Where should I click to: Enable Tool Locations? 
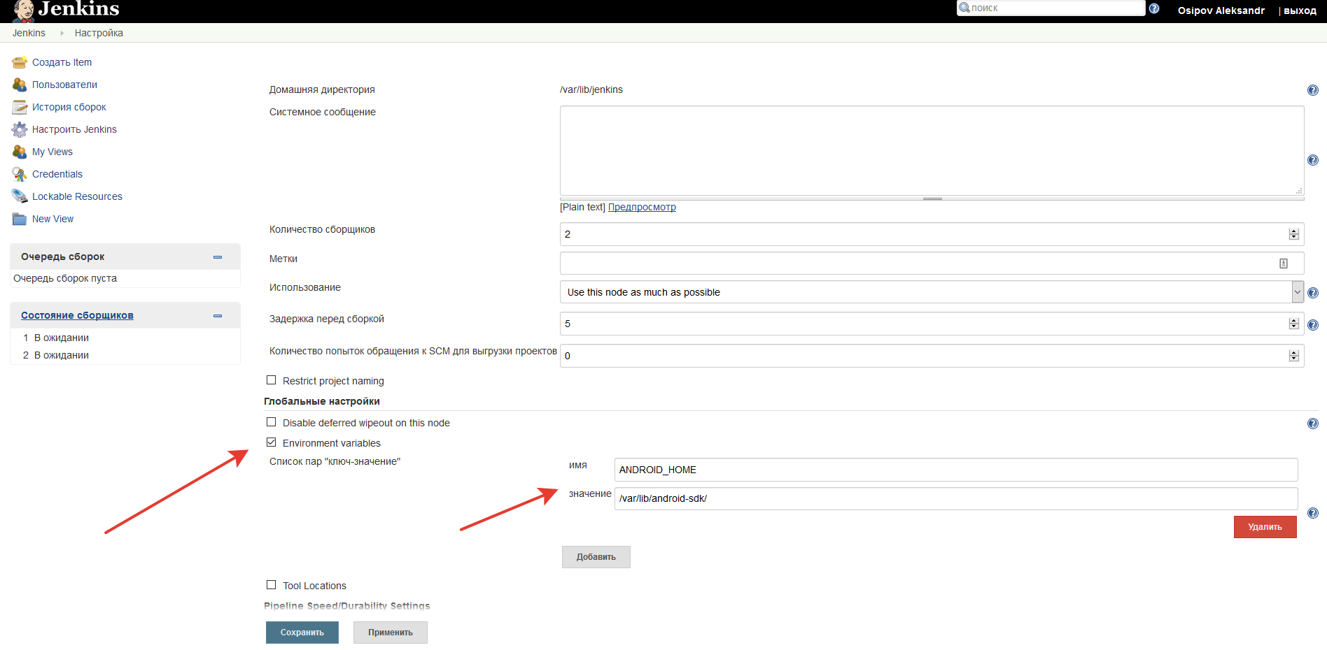point(272,584)
